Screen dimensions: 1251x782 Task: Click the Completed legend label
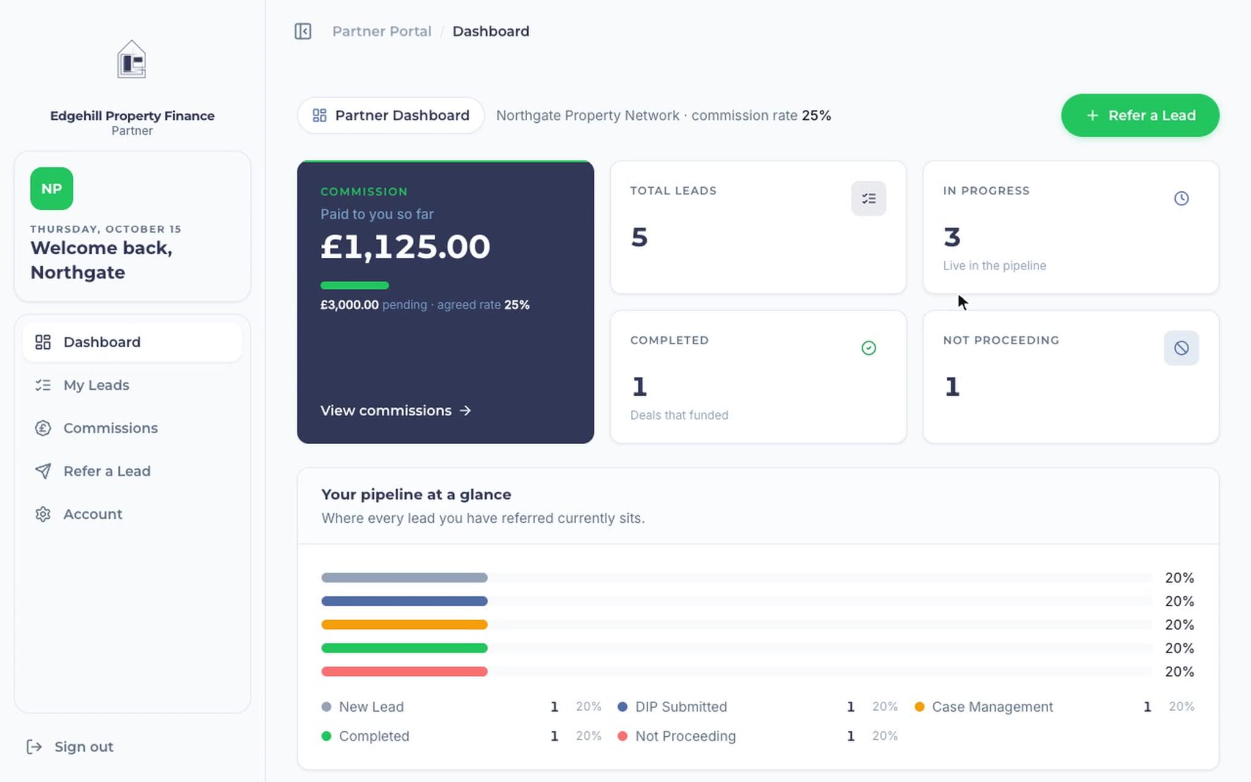click(374, 736)
